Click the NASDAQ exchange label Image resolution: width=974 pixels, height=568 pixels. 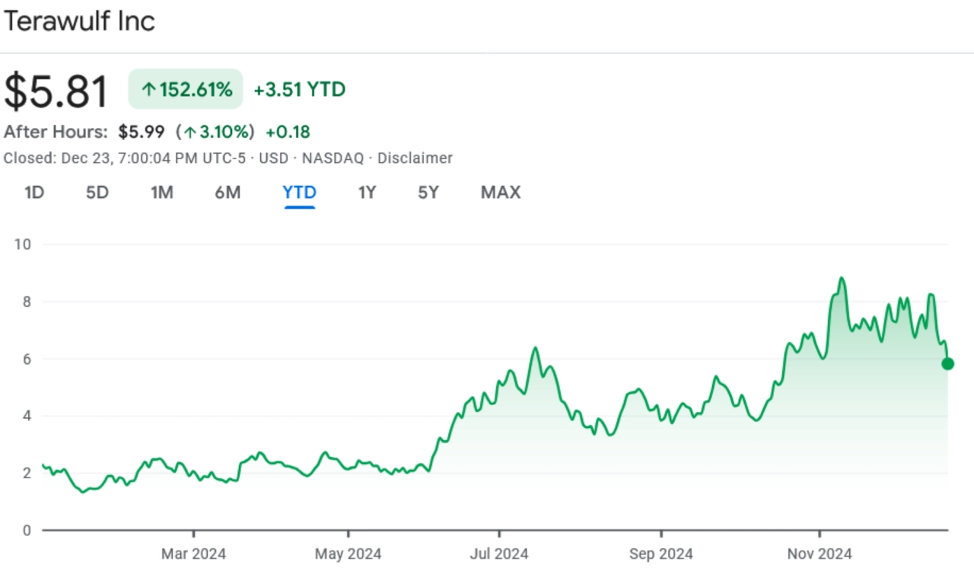click(x=332, y=158)
